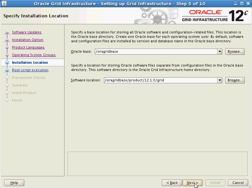Browse for the Software location directory
The width and height of the screenshot is (252, 188).
coord(235,80)
